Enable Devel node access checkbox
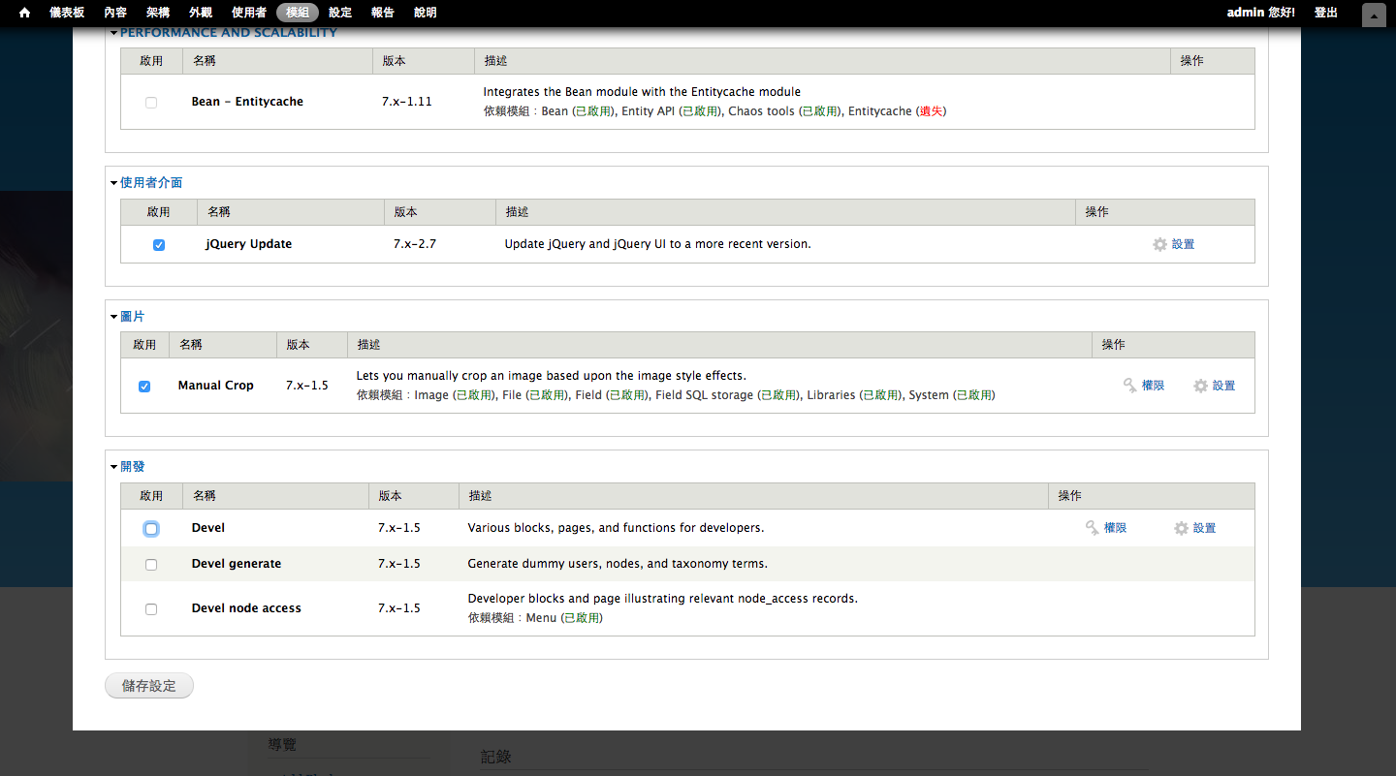The height and width of the screenshot is (776, 1396). (x=151, y=609)
